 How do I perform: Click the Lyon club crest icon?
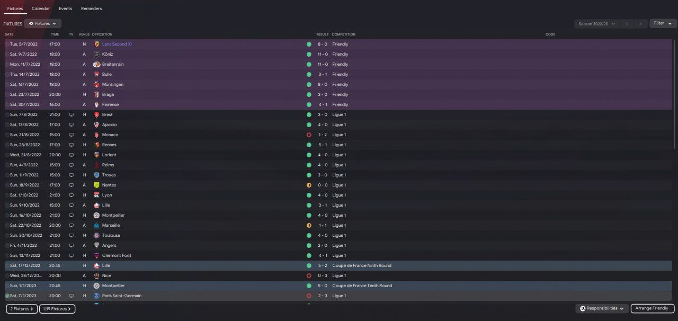[96, 195]
